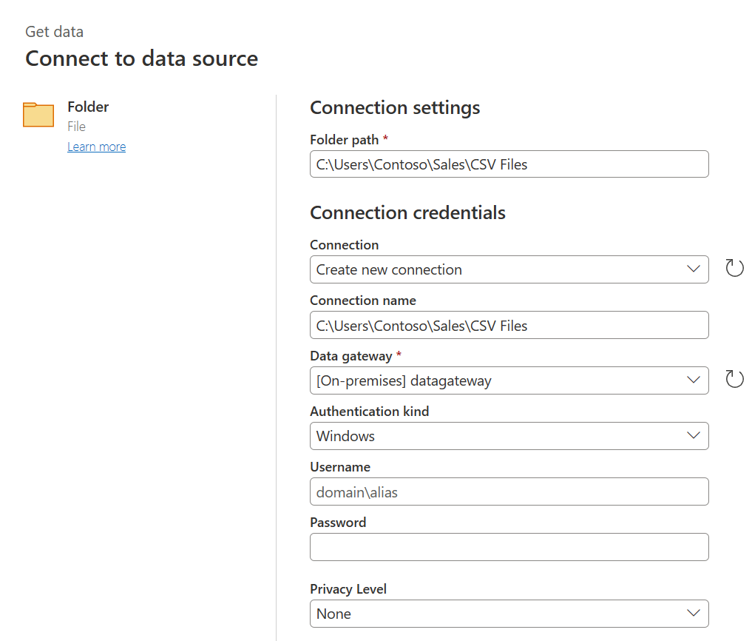Select the Folder data source entry
The height and width of the screenshot is (641, 752).
pyautogui.click(x=88, y=107)
